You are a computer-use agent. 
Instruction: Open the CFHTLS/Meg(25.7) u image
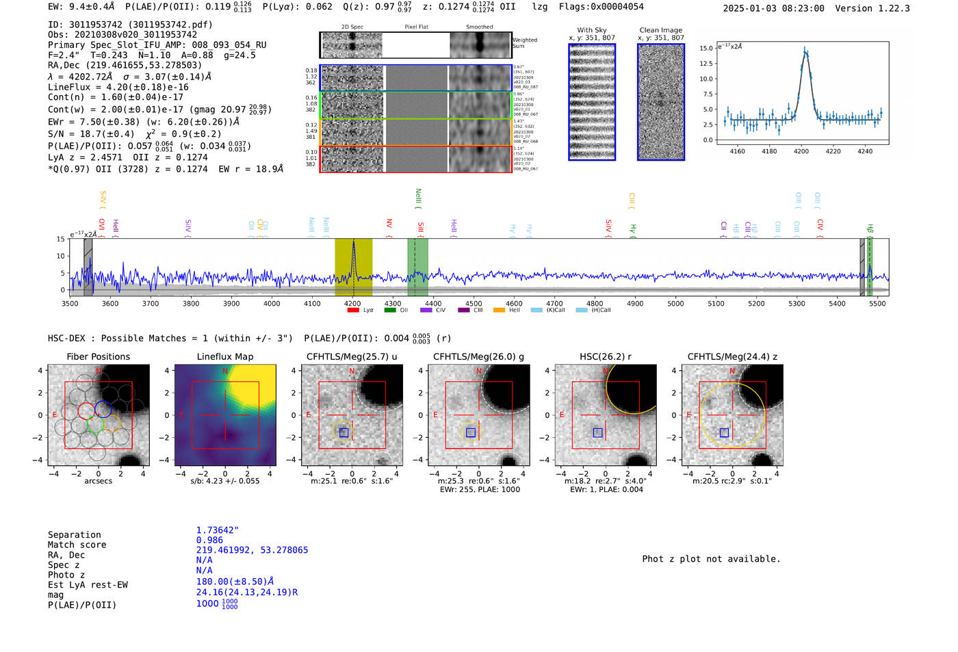pyautogui.click(x=352, y=415)
